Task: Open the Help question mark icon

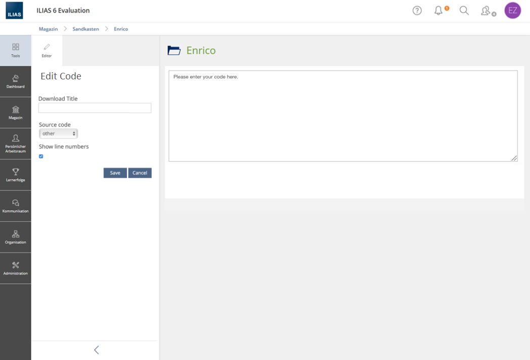Action: 417,11
